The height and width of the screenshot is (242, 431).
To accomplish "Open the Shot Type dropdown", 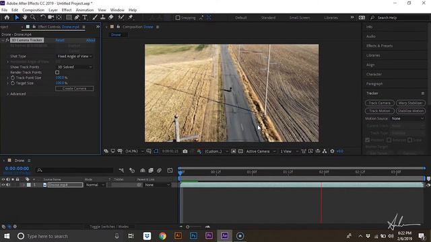I will (74, 56).
